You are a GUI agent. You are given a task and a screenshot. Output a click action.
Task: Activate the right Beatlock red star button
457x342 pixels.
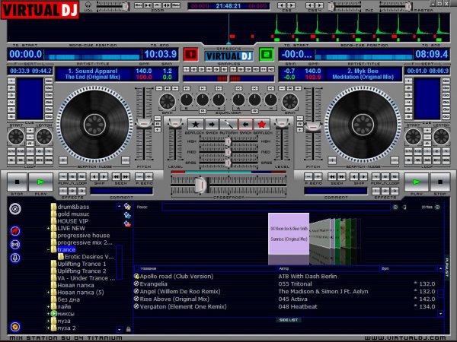click(x=262, y=125)
